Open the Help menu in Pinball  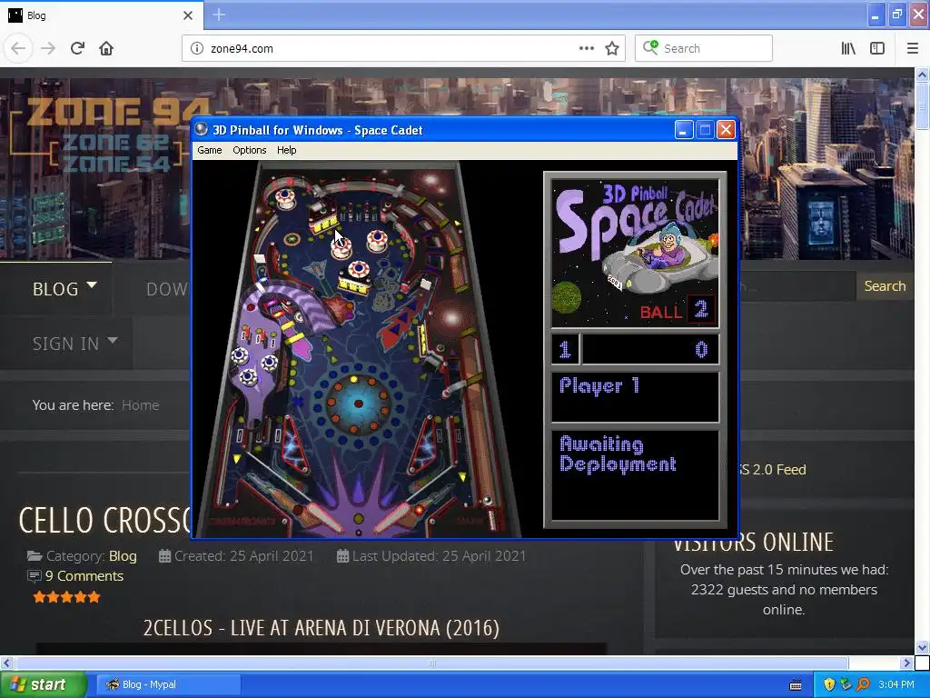tap(286, 150)
